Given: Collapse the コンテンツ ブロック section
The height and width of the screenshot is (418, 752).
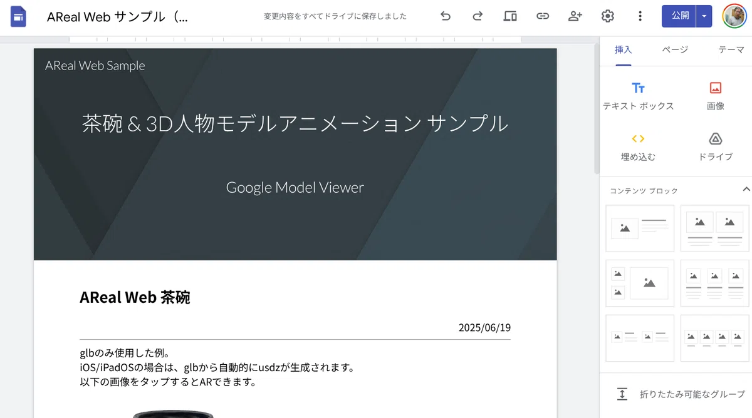Looking at the screenshot, I should pos(746,189).
